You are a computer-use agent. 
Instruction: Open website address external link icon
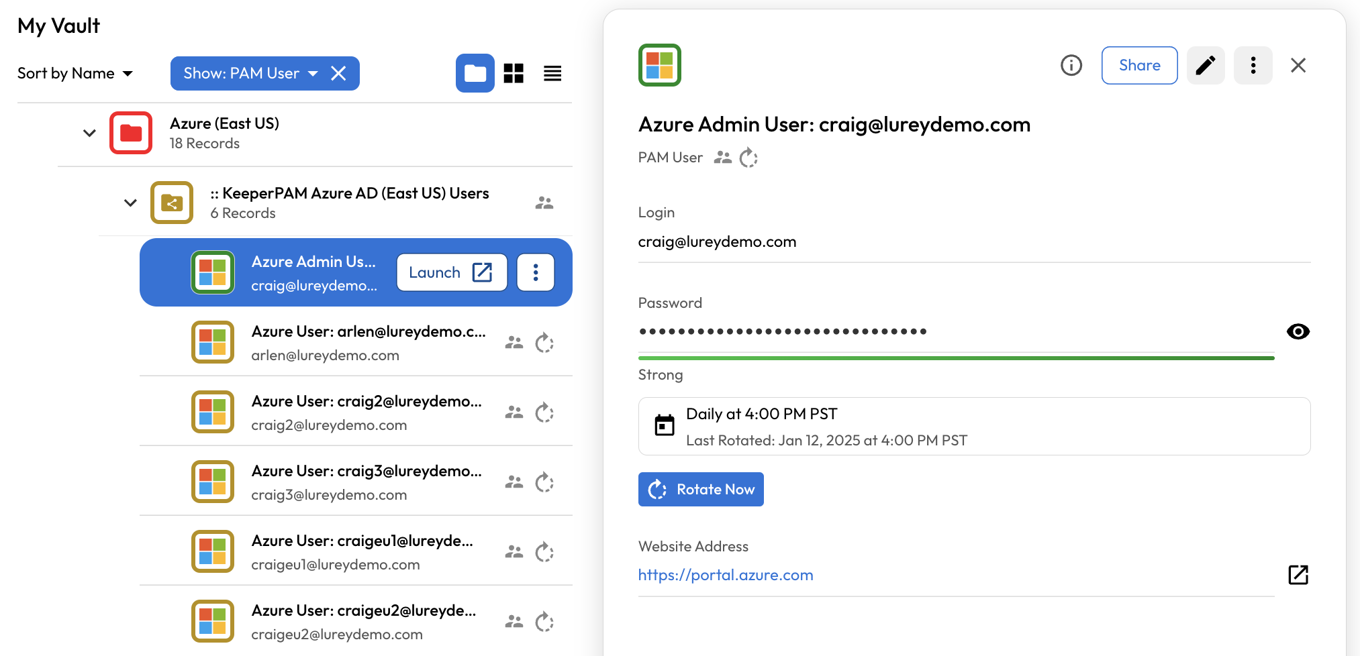tap(1298, 575)
